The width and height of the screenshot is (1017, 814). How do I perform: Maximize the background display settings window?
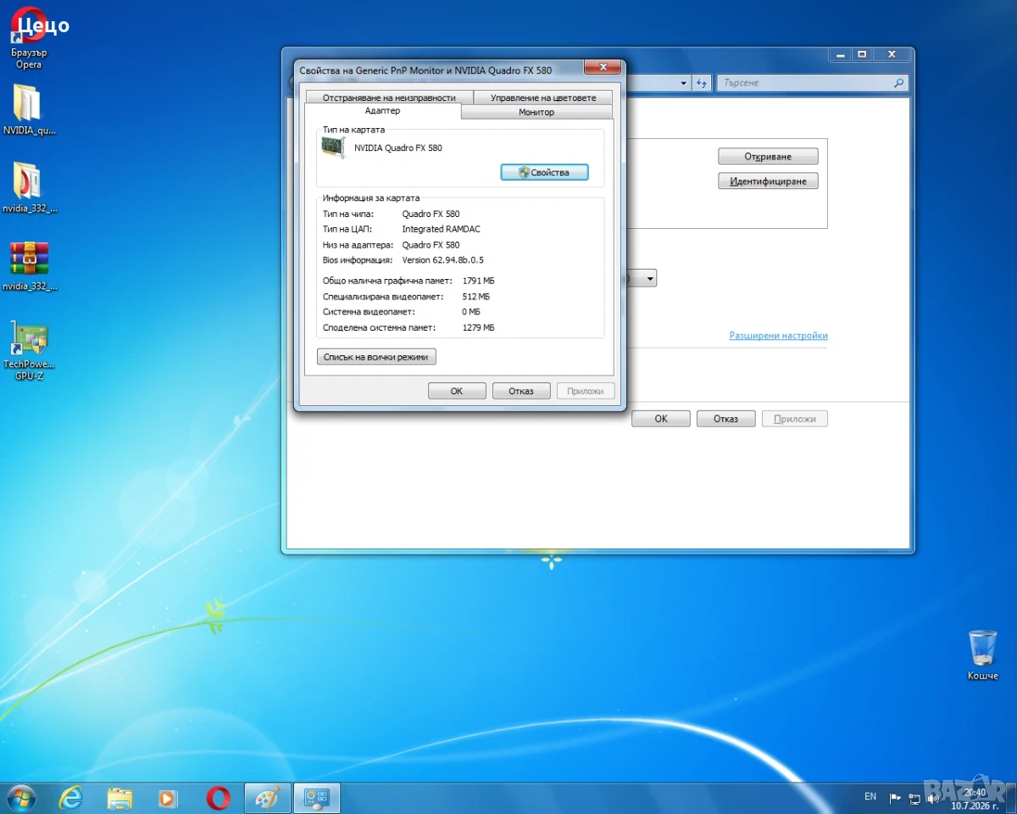[862, 54]
